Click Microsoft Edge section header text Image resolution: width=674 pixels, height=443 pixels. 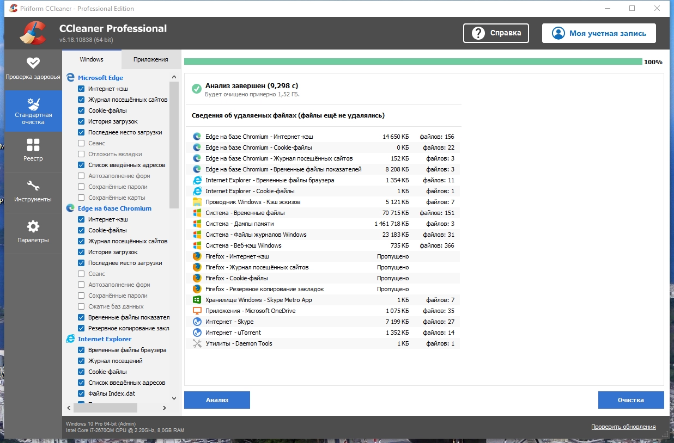(100, 78)
